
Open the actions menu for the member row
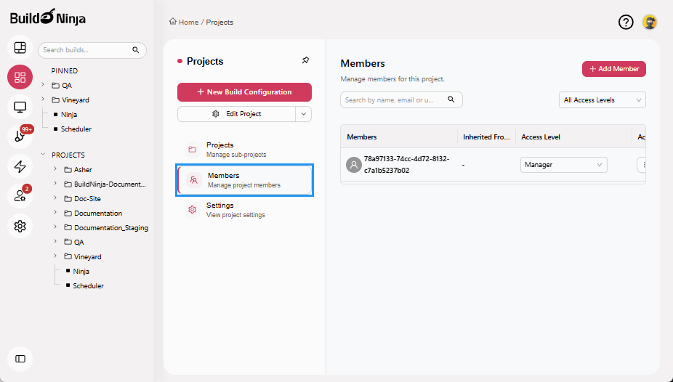point(642,165)
